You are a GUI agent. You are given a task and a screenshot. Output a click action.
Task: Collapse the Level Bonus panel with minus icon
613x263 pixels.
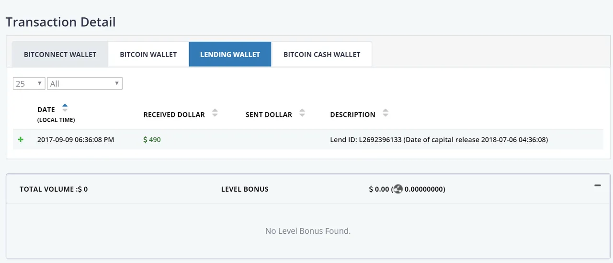597,185
